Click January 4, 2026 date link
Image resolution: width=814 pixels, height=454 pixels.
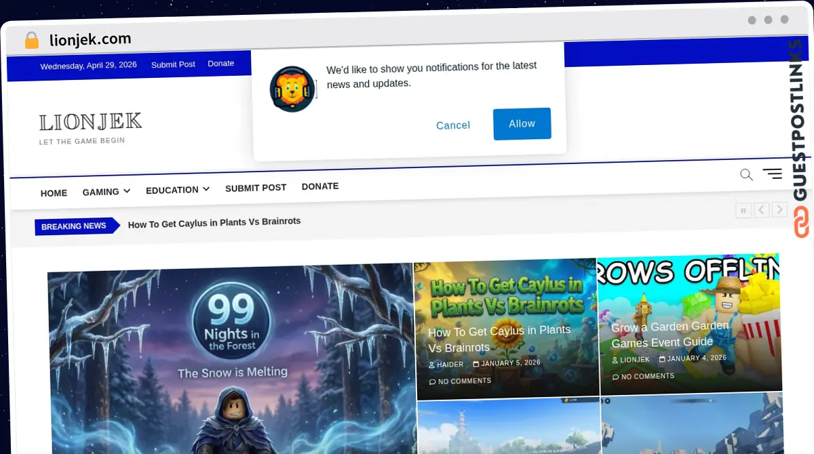point(692,358)
